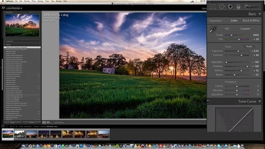The width and height of the screenshot is (265, 149).
Task: Open the Tools menu
Action: [x=47, y=1]
